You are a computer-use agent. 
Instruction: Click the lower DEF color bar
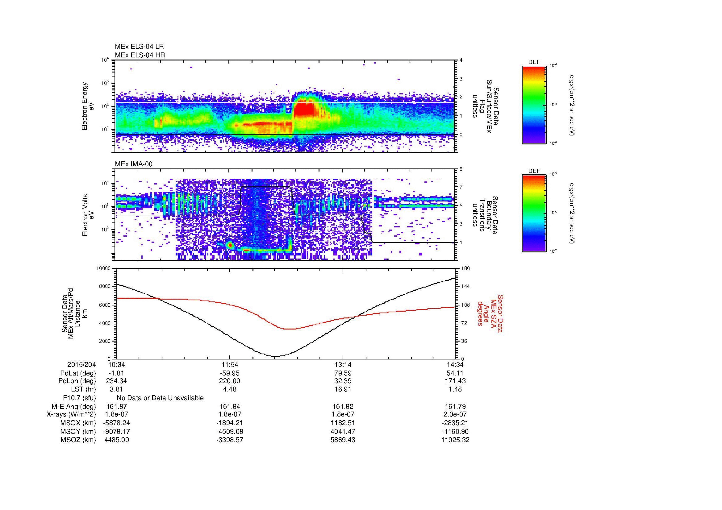(x=534, y=214)
